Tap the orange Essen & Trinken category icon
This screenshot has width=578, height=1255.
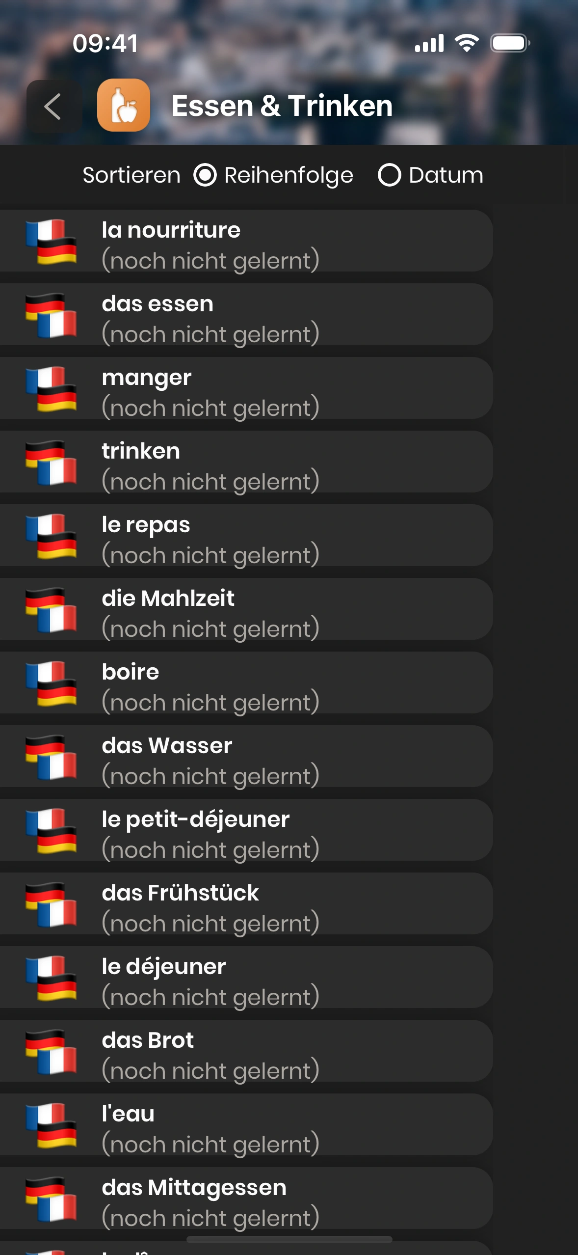click(x=124, y=106)
